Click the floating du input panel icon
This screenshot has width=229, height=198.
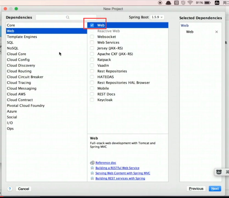[219, 172]
